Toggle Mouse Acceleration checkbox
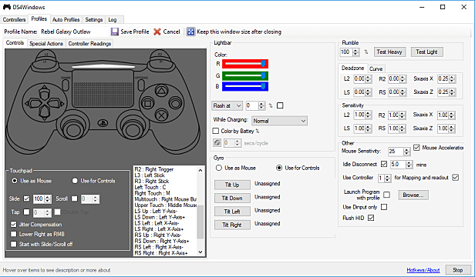The image size is (475, 277). pos(416,148)
